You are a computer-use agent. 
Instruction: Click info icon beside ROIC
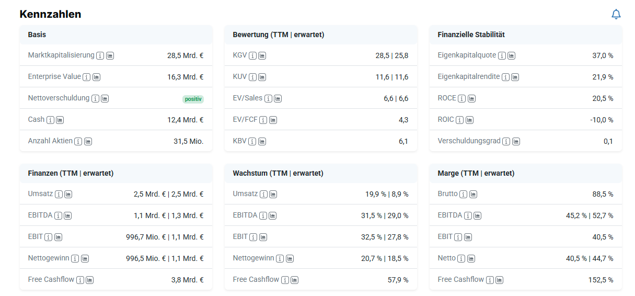point(459,120)
